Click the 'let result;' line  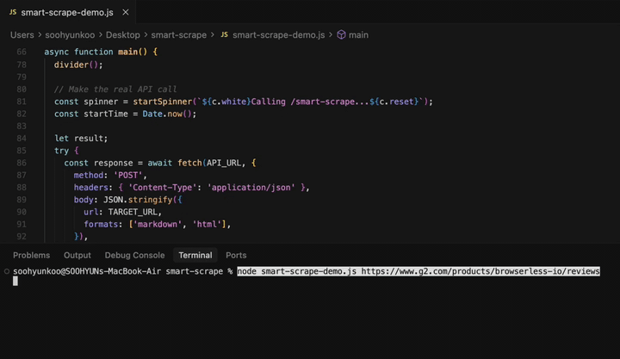81,139
